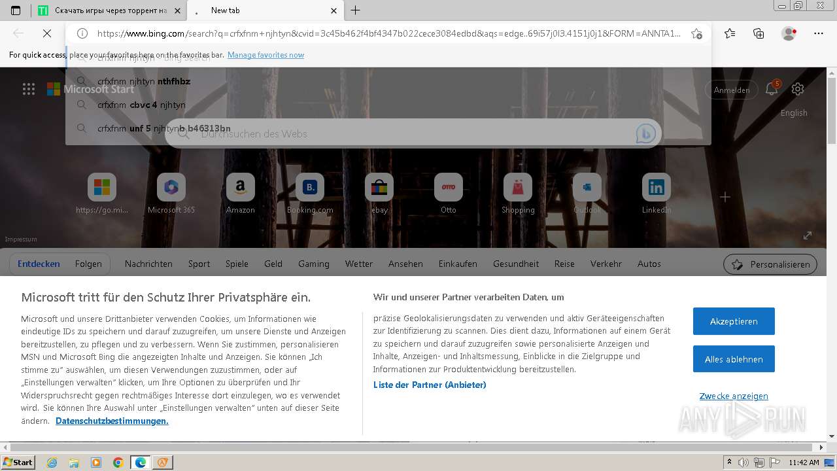View site information icon in address bar
This screenshot has width=837, height=471.
[82, 33]
